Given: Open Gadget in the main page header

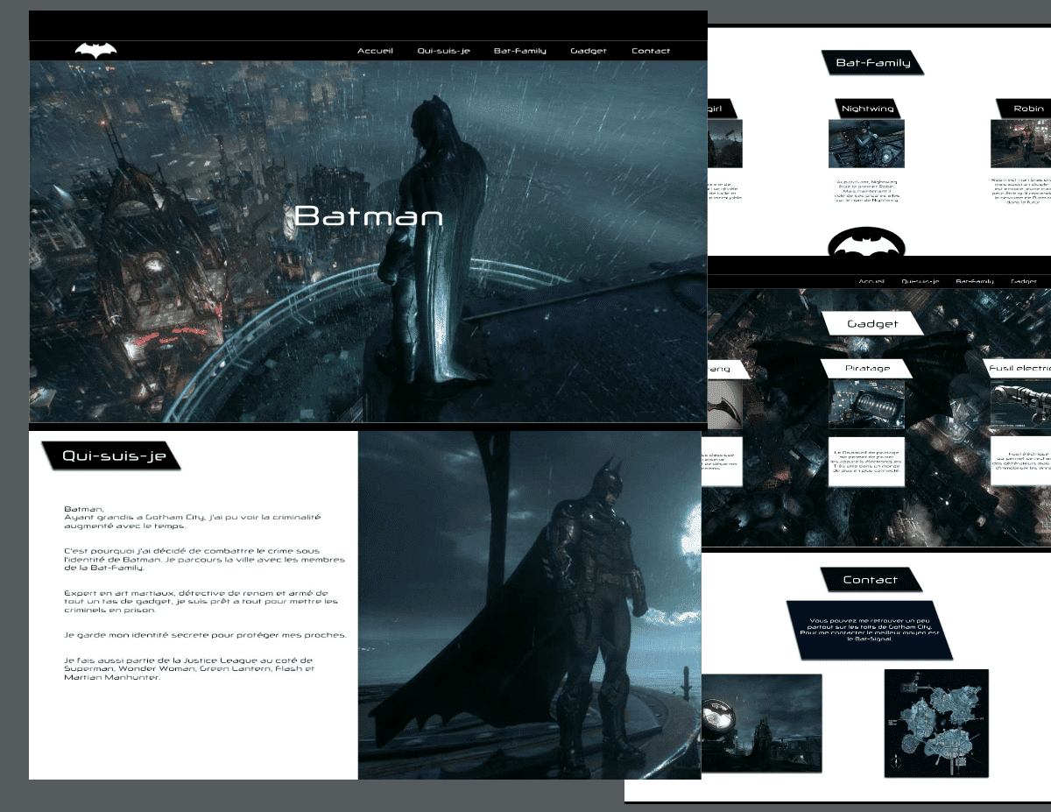Looking at the screenshot, I should [x=588, y=51].
